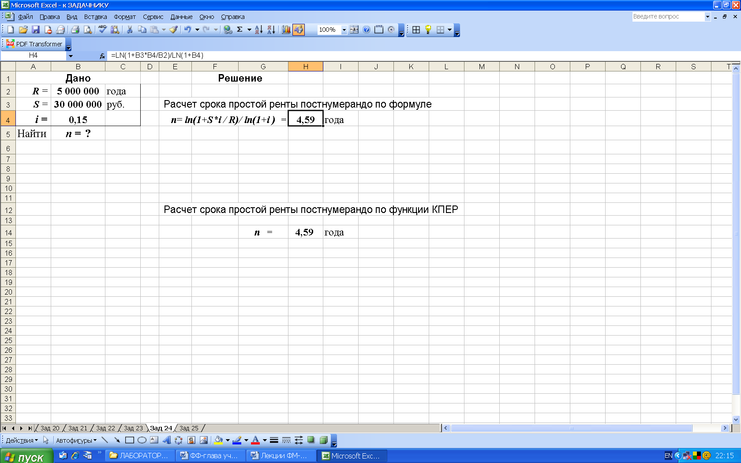
Task: Toggle the Drawing toolbar button
Action: pyautogui.click(x=299, y=30)
